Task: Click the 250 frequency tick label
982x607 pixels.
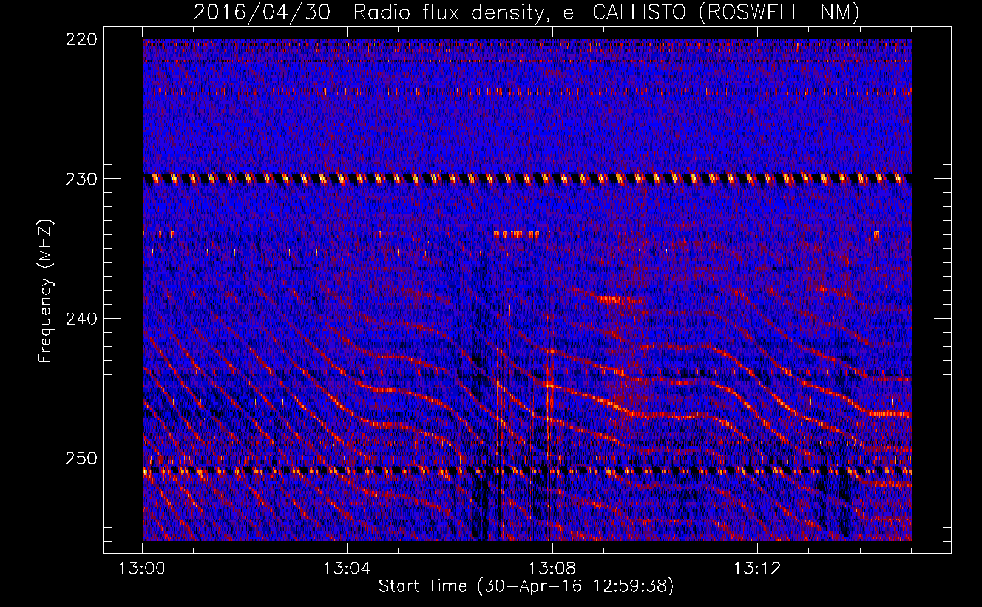Action: (x=81, y=458)
